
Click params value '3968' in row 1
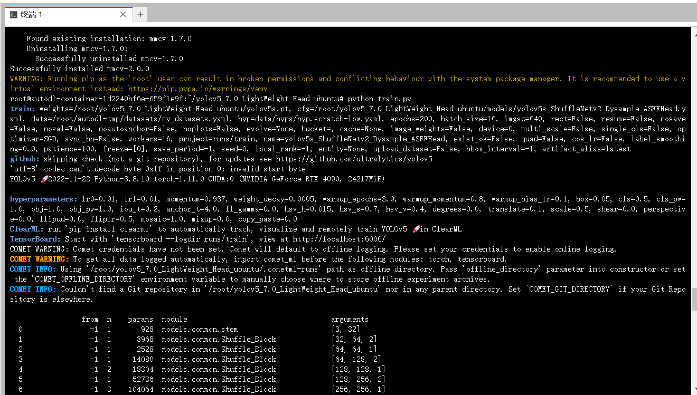[x=145, y=339]
